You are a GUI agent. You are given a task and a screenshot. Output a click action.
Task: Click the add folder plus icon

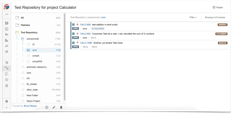point(47,107)
